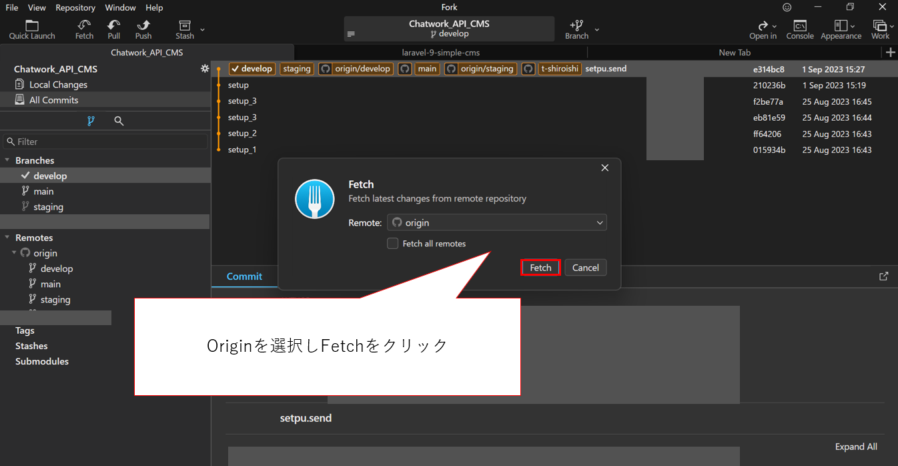Select the setup_2 commit row

(x=554, y=134)
